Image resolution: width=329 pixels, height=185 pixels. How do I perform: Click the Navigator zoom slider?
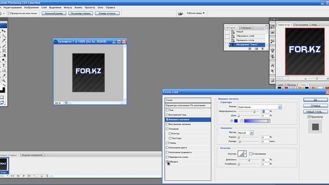(x=317, y=79)
